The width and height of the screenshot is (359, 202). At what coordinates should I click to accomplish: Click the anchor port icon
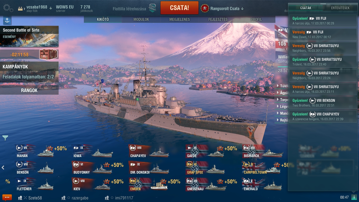[x=7, y=20]
